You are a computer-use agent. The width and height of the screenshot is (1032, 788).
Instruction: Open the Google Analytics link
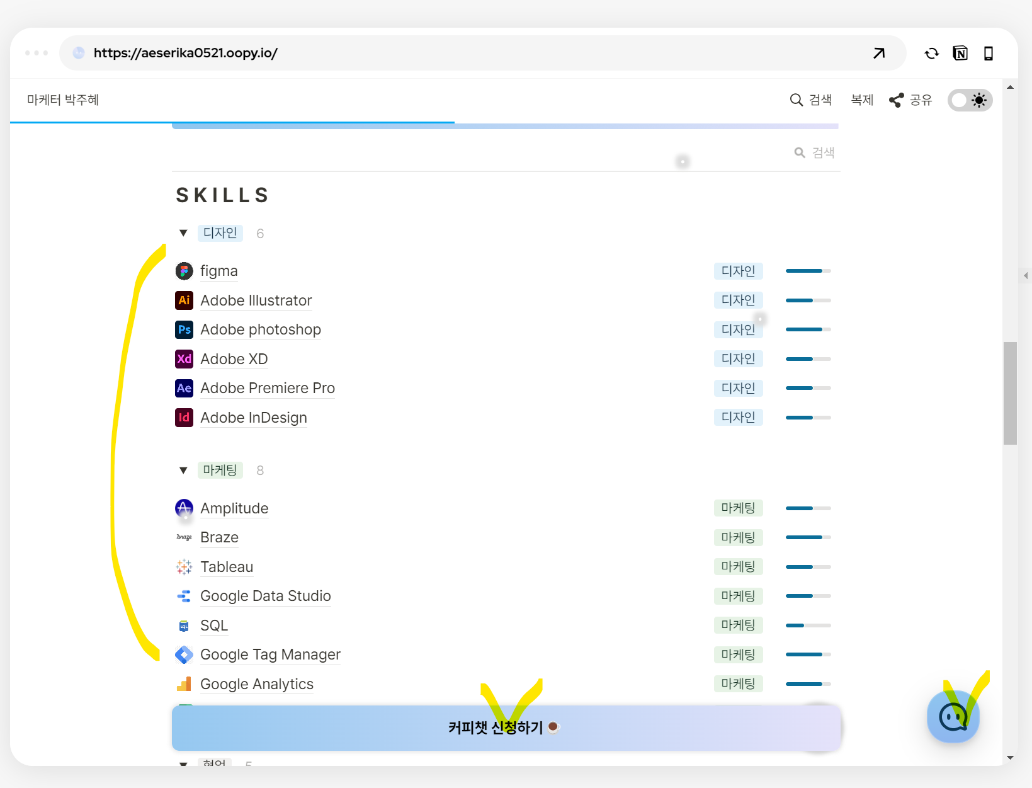257,684
